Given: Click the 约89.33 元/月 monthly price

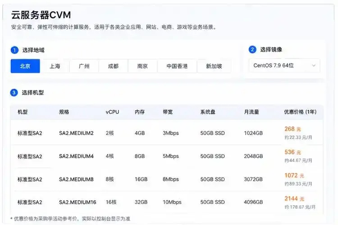Looking at the screenshot, I should pos(298,184).
